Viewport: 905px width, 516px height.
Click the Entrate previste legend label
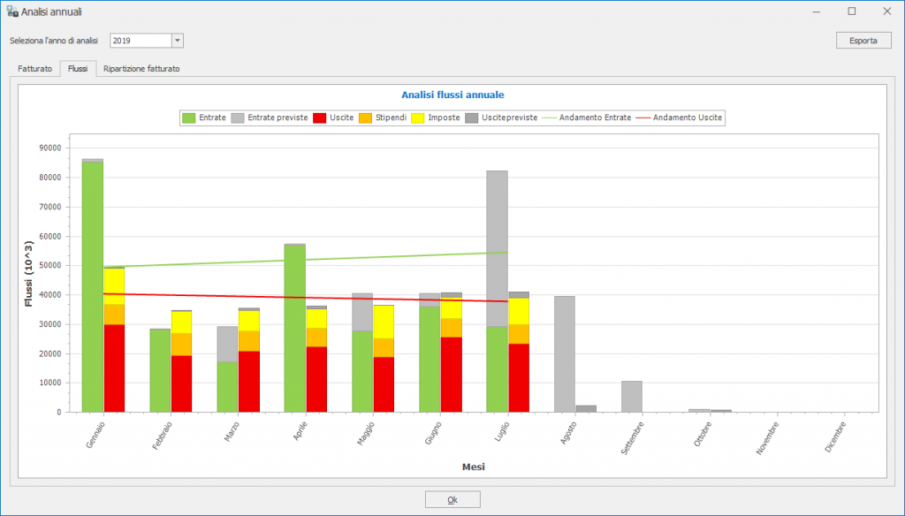click(278, 118)
